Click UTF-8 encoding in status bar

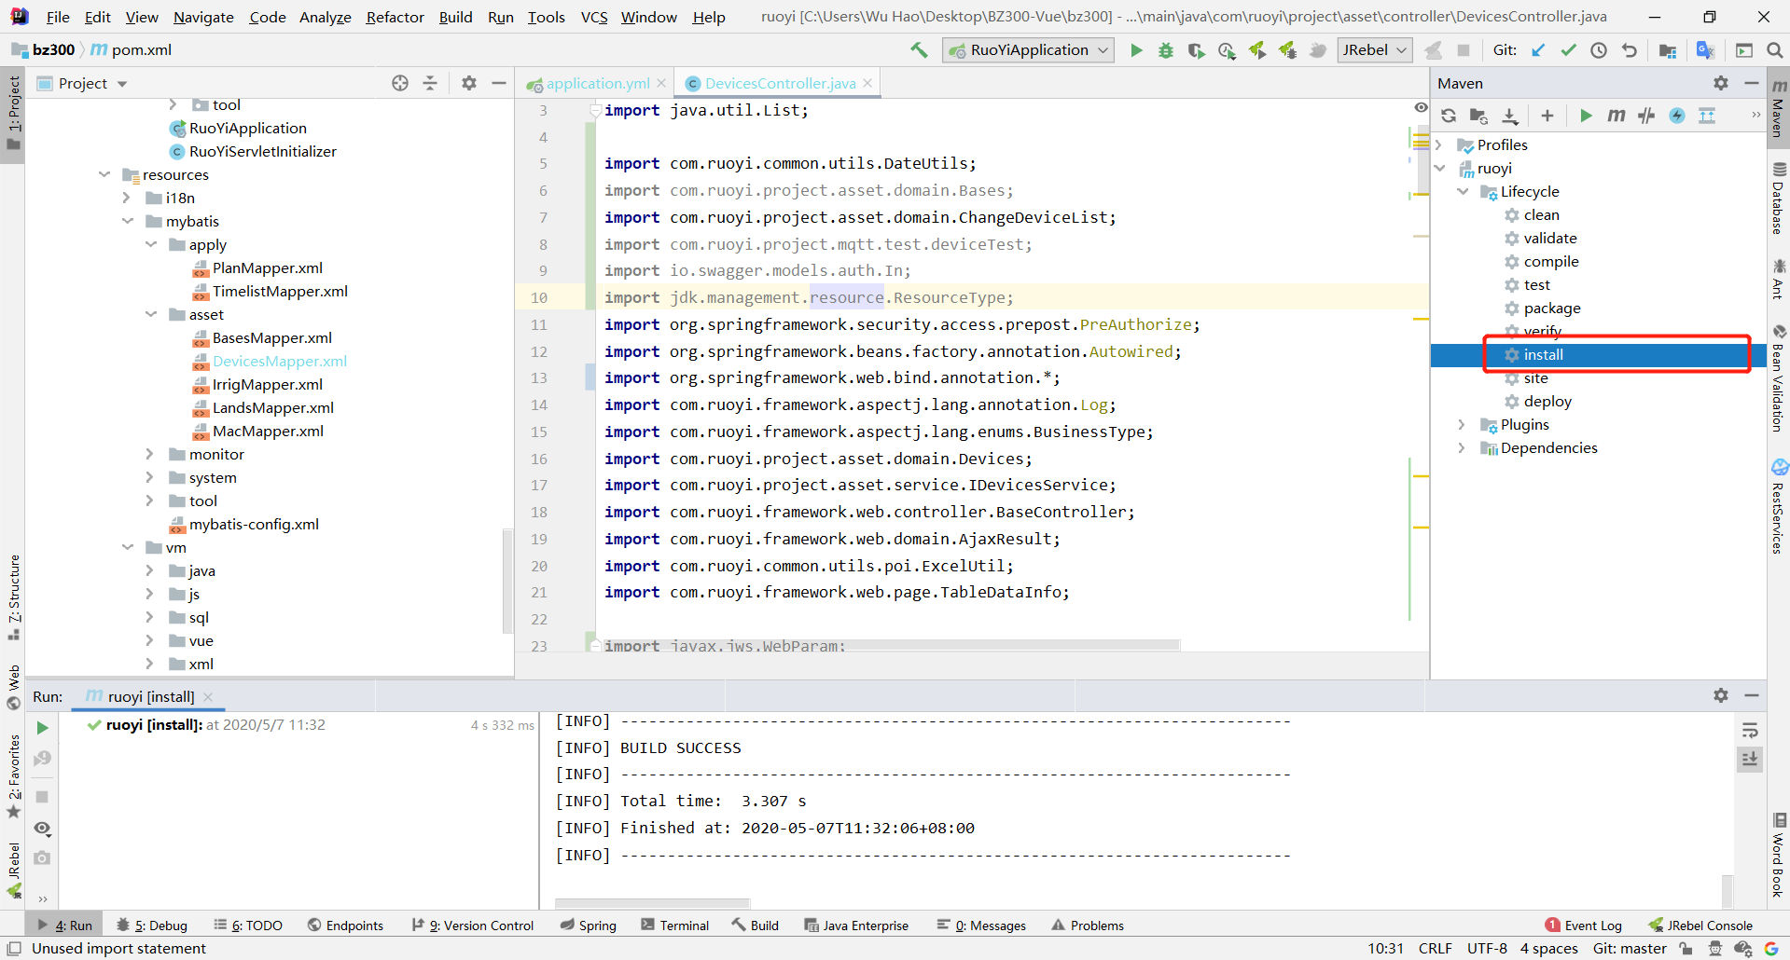pos(1487,949)
